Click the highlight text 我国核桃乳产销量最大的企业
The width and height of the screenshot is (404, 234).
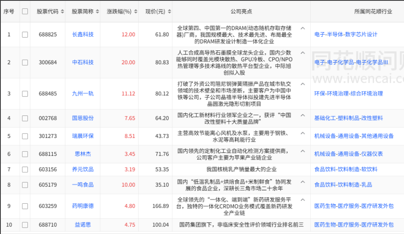(241, 169)
